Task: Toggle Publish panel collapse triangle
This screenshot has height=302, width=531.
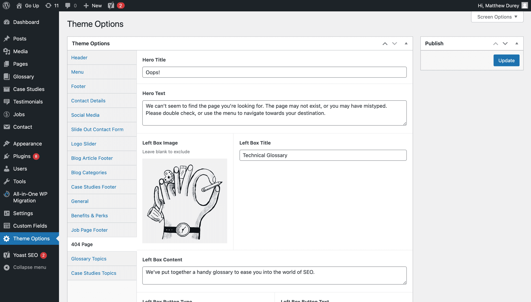Action: tap(517, 43)
